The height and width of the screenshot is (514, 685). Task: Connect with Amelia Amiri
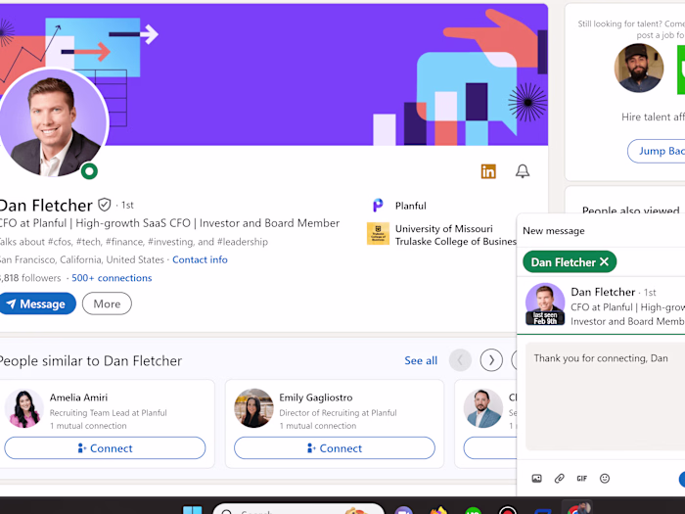coord(105,448)
